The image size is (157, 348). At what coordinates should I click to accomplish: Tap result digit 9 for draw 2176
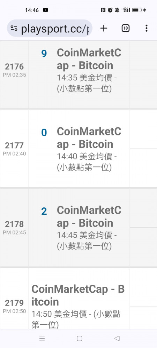pos(44,54)
